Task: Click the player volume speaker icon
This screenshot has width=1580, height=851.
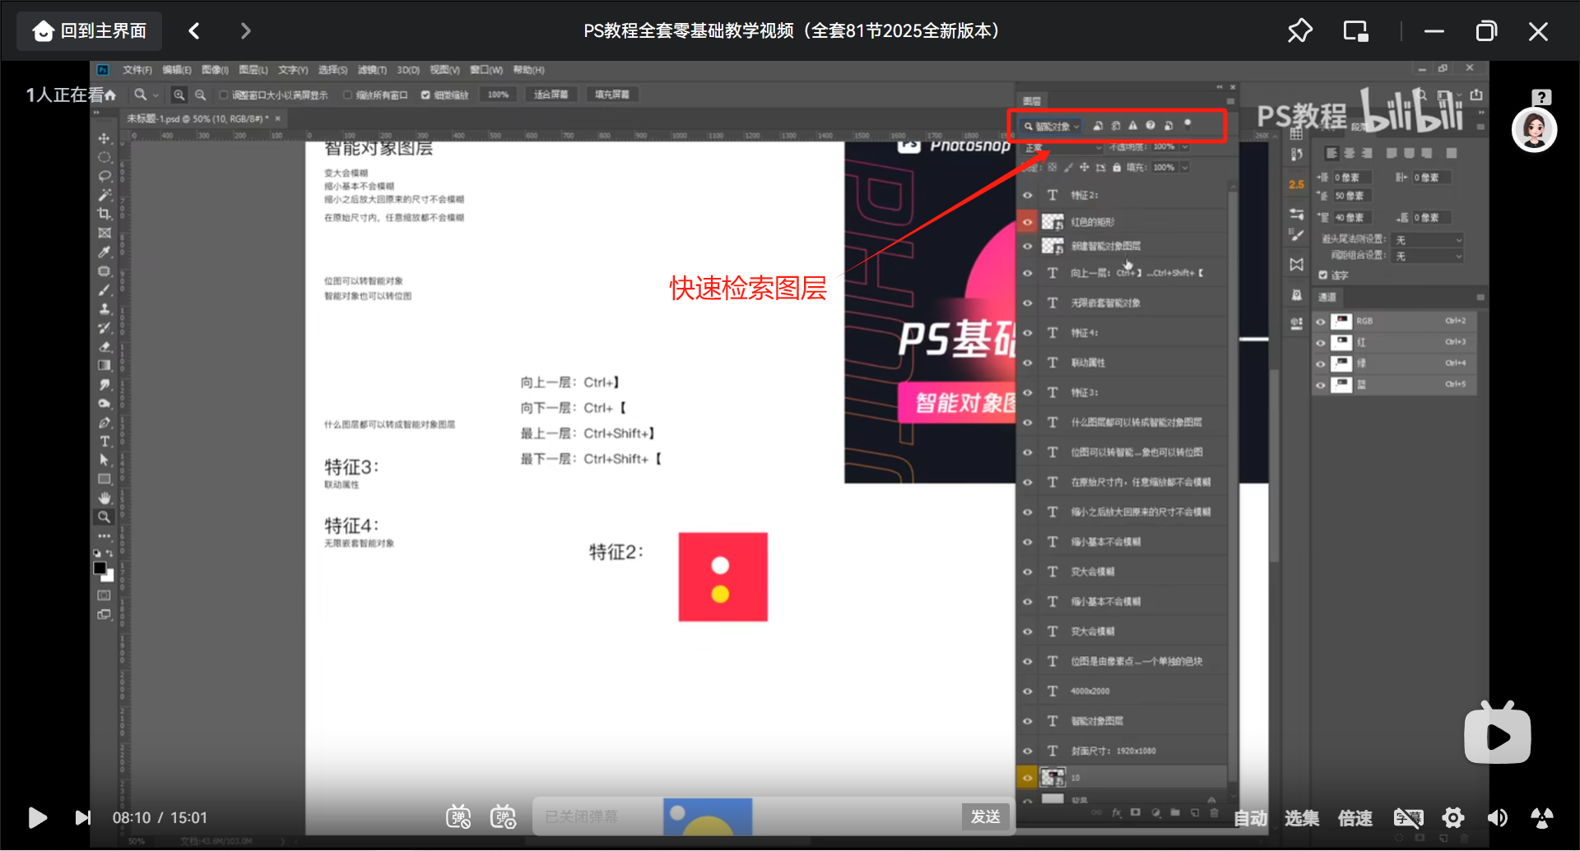Action: [x=1497, y=817]
